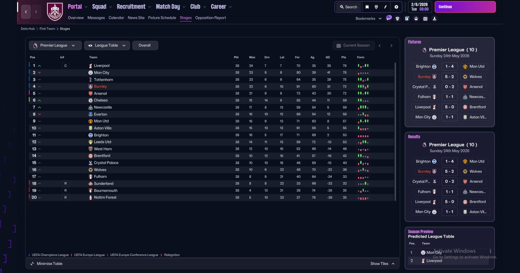Screen dimensions: 520x273
Task: Click the Premier League logo in Results panel
Action: pyautogui.click(x=425, y=145)
